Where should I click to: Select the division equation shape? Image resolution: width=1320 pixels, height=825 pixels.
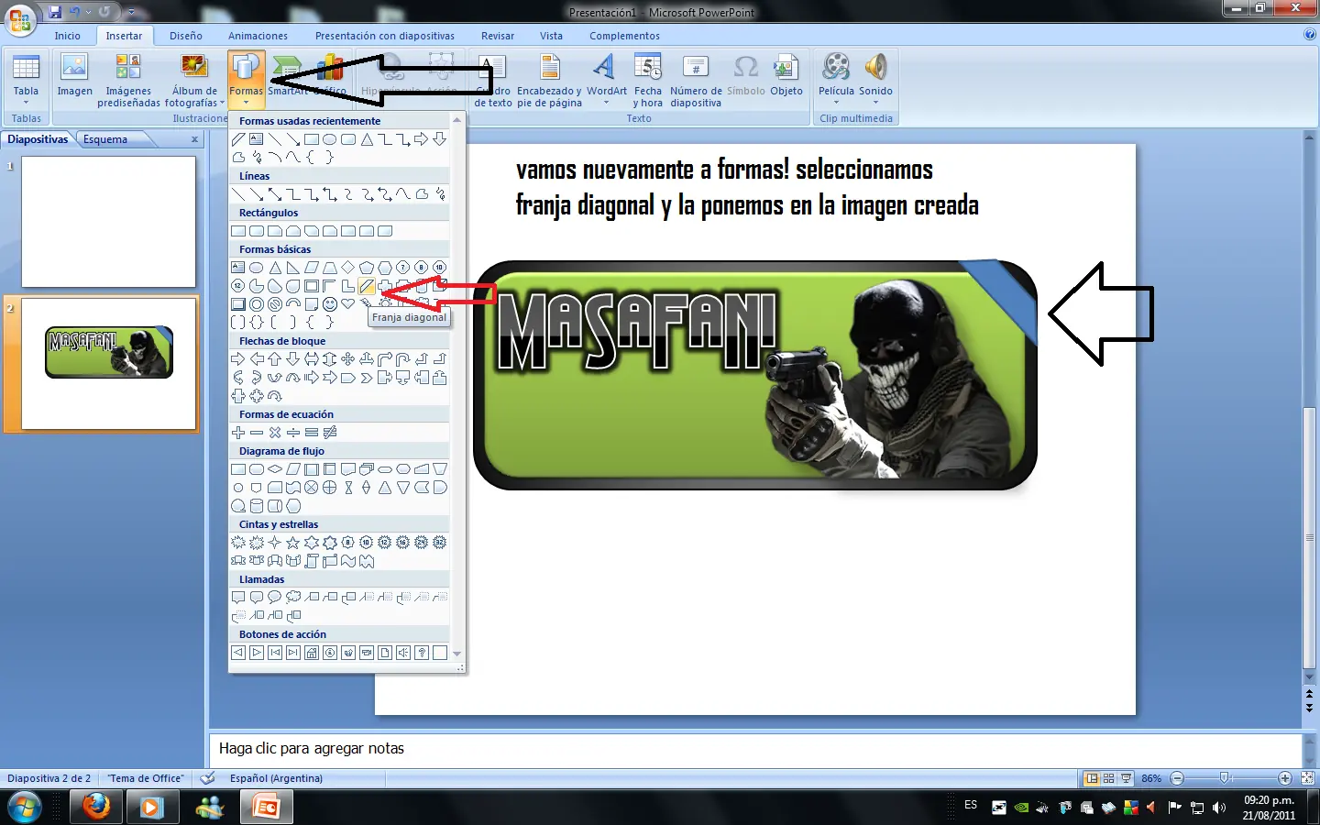point(293,433)
